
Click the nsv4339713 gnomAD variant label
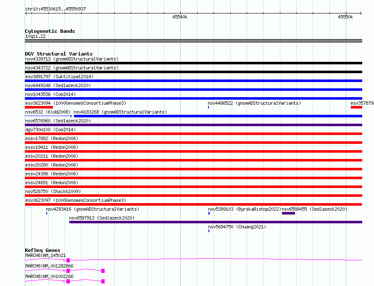tap(72, 59)
